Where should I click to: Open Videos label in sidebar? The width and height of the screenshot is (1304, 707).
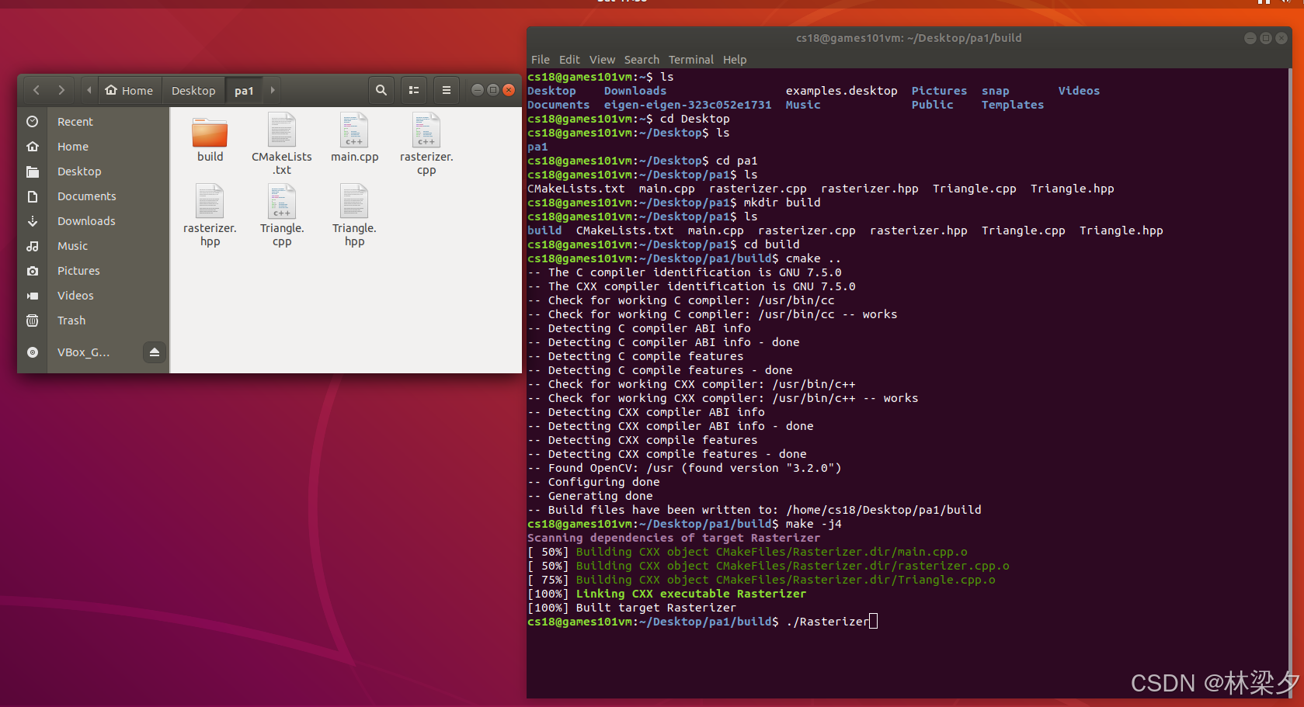[75, 296]
